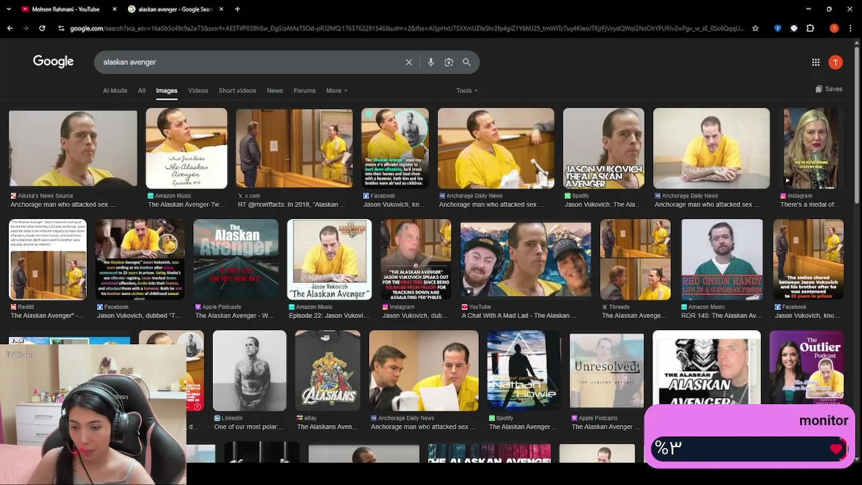Click the heart on monitor overlay
The image size is (862, 485).
836,449
